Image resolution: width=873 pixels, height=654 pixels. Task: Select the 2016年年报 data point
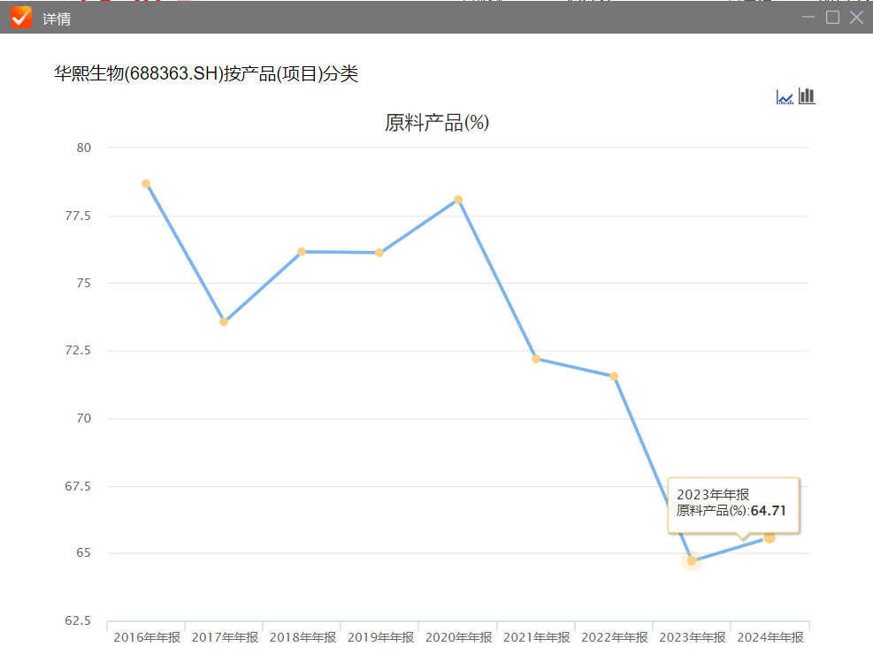[x=146, y=184]
